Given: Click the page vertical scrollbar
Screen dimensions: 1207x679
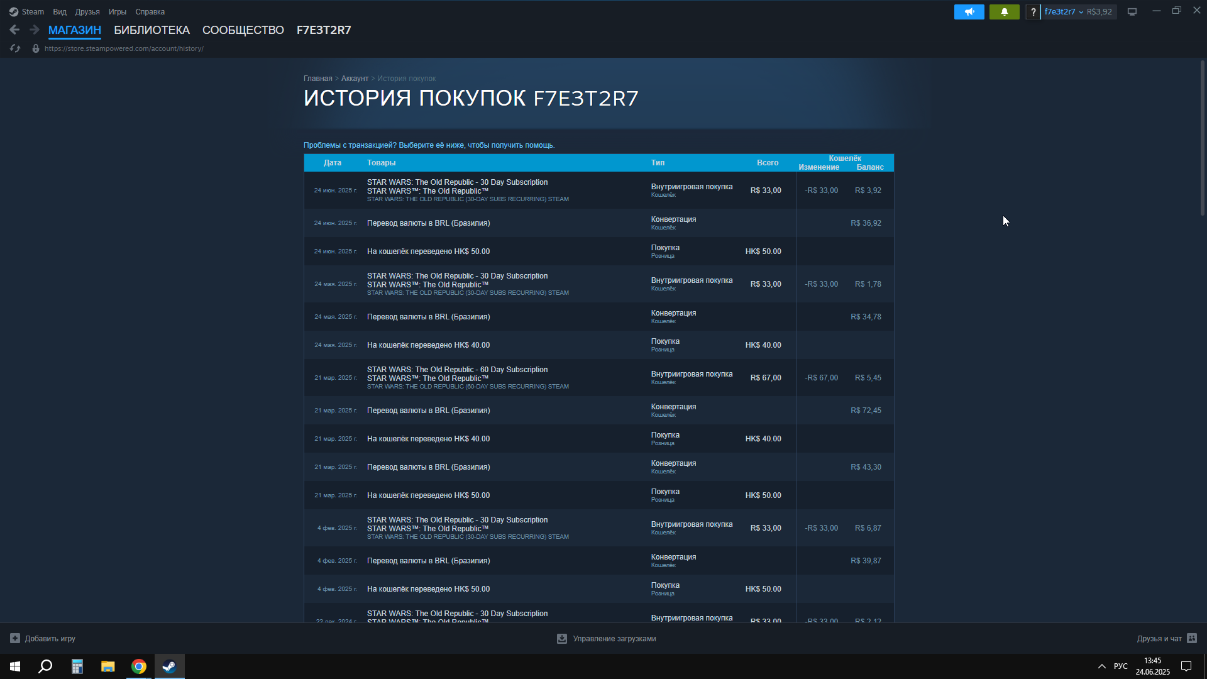Looking at the screenshot, I should pos(1202,138).
